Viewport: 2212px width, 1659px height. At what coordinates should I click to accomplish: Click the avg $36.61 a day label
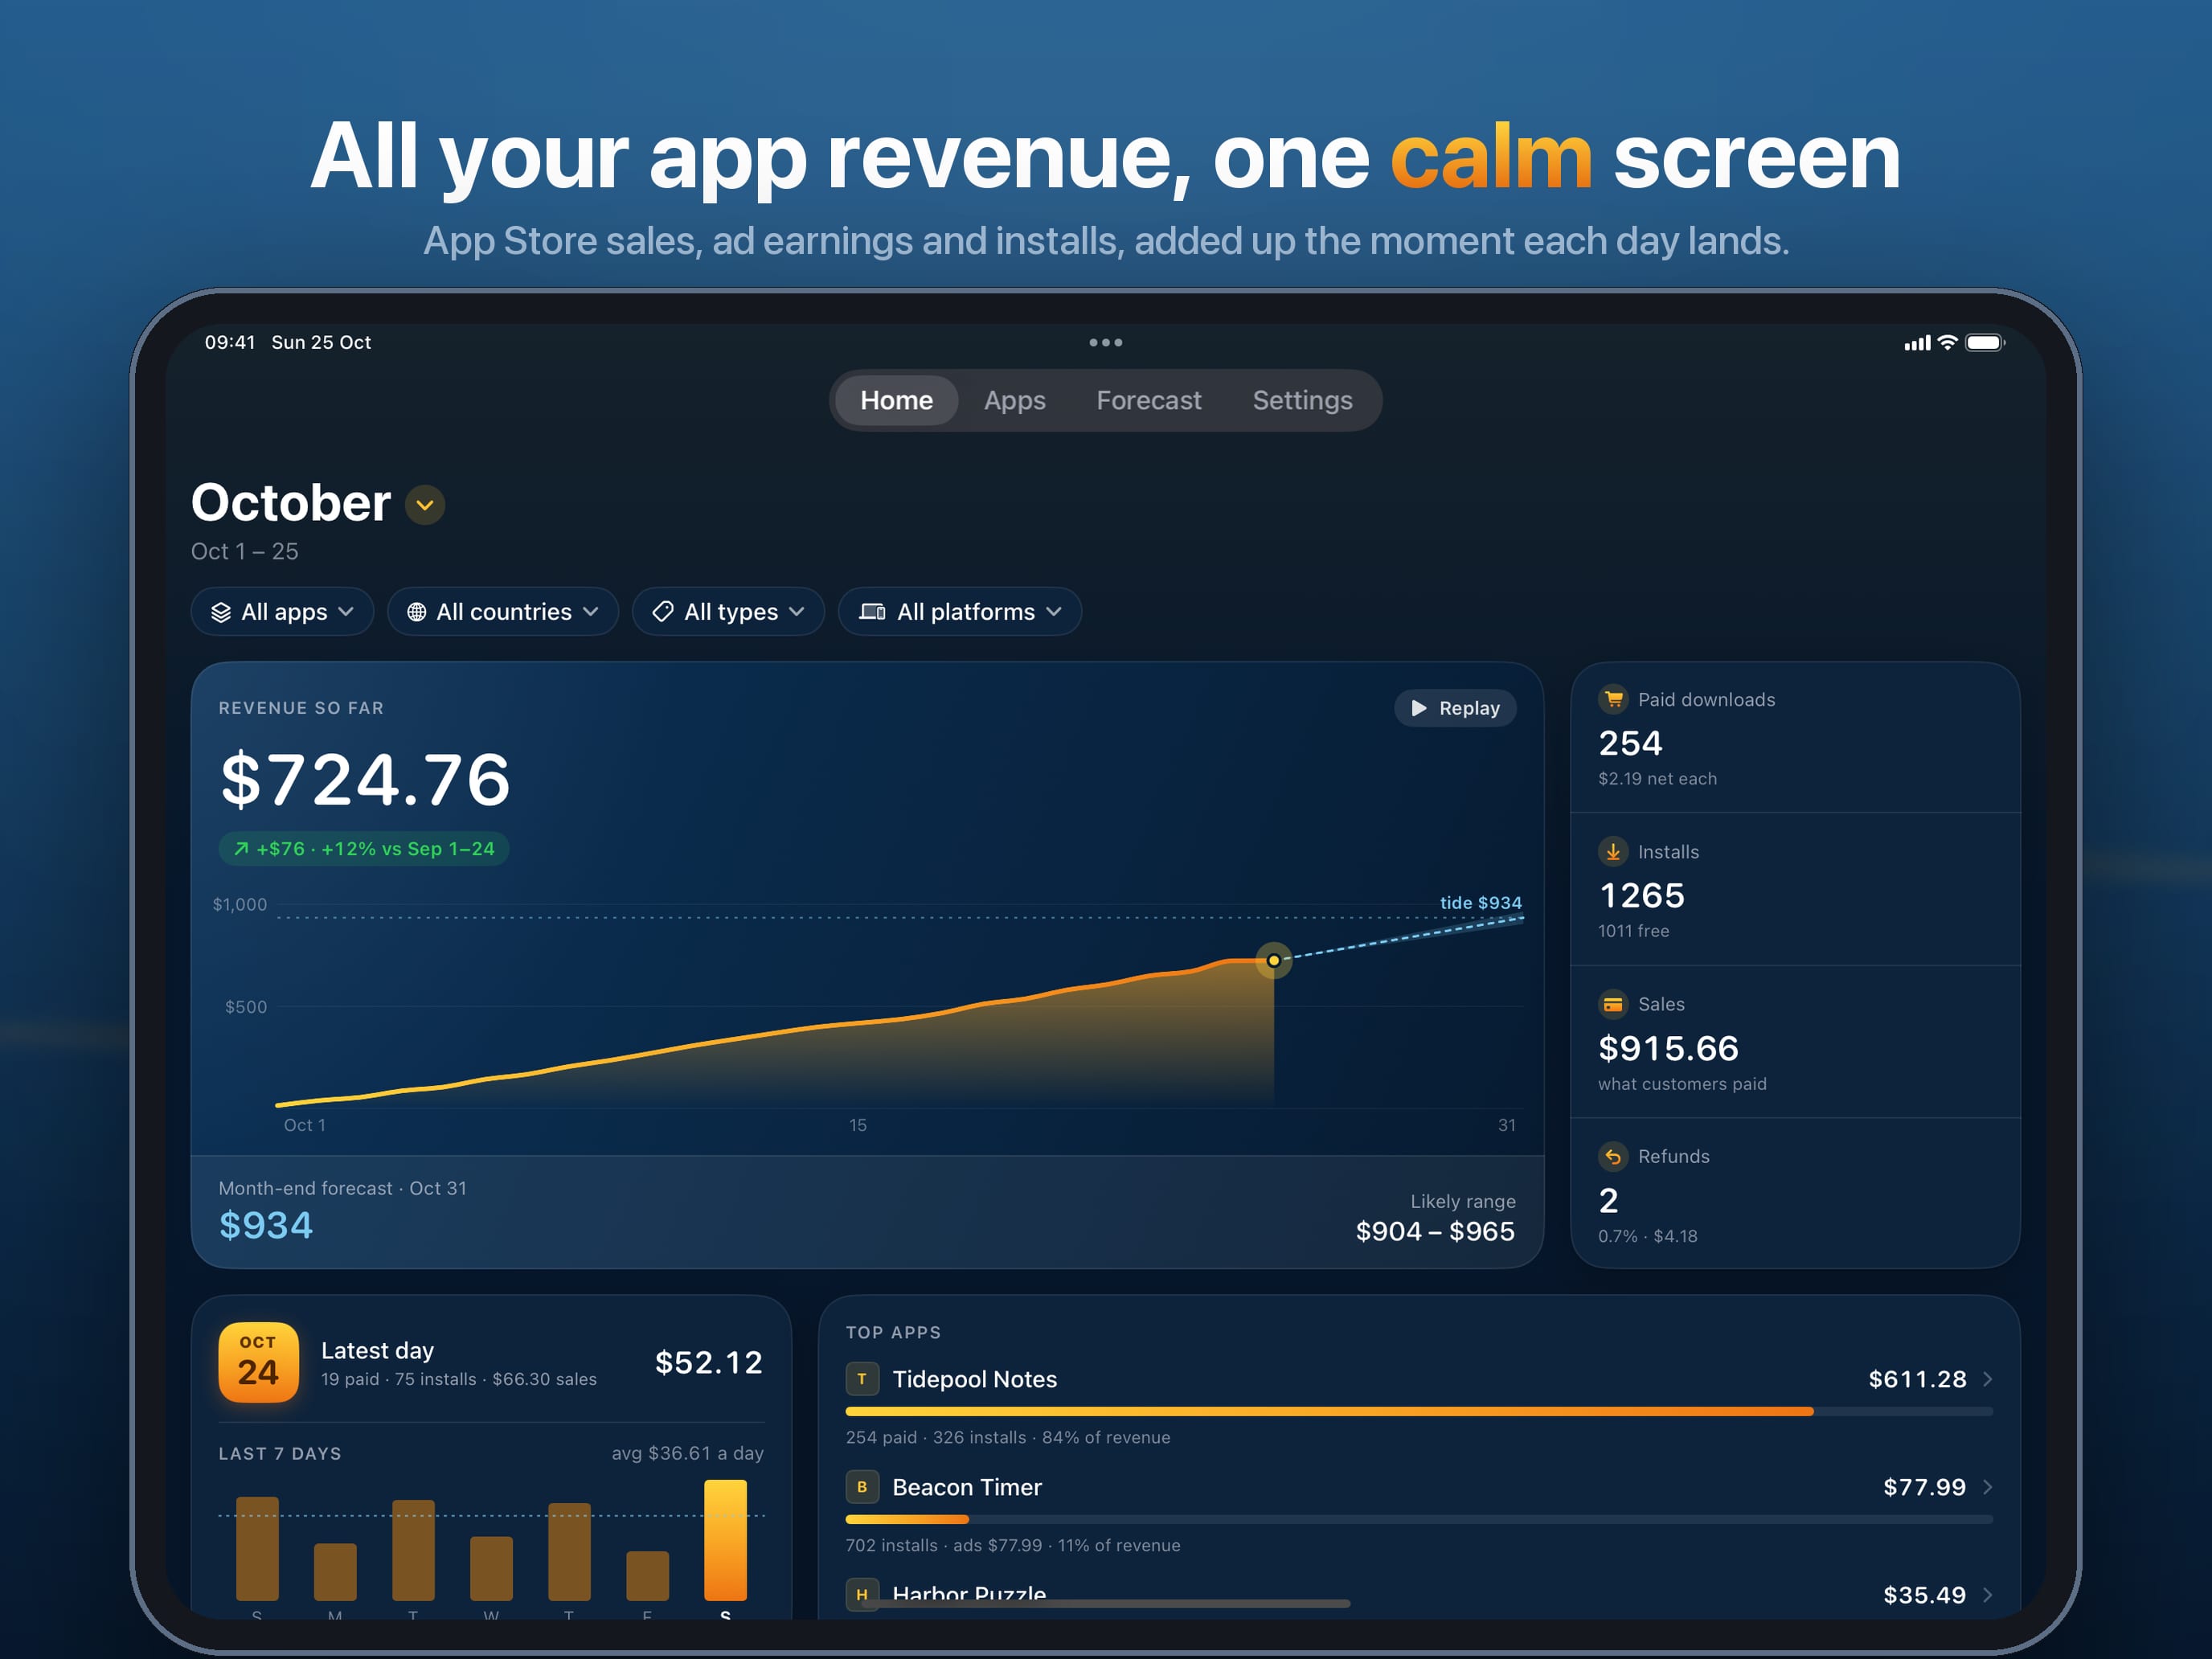pos(687,1453)
